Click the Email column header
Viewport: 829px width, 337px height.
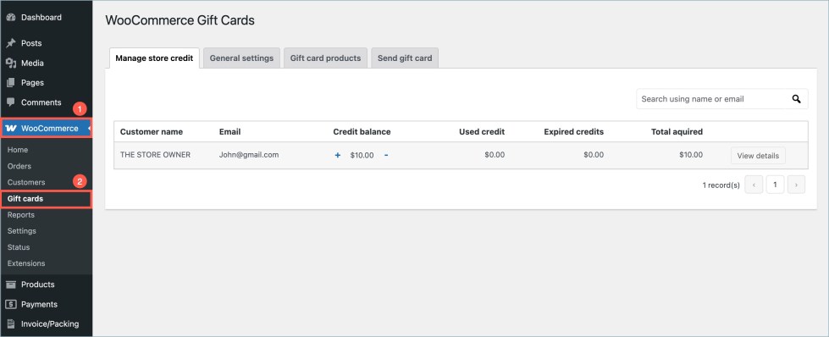[x=230, y=132]
